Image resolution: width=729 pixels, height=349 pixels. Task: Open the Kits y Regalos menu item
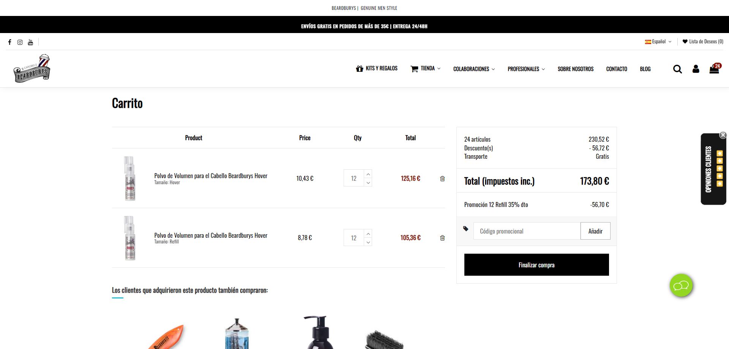click(x=377, y=69)
